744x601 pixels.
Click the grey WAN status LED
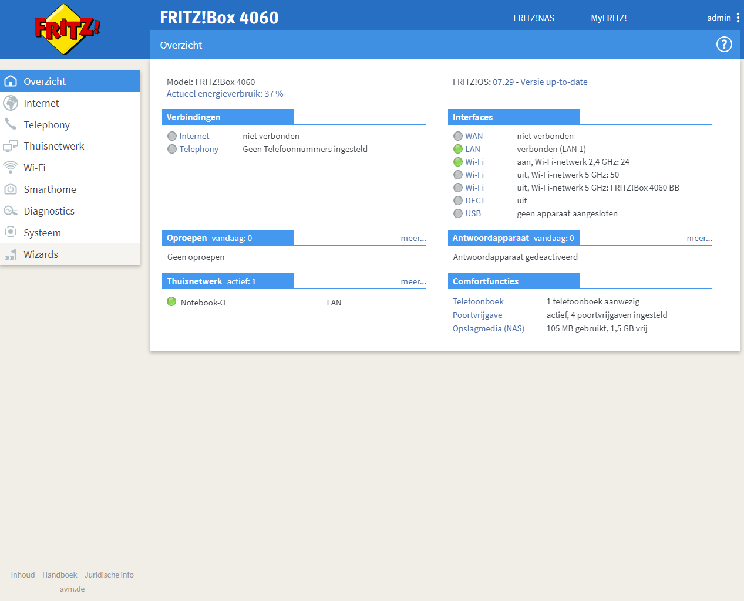click(458, 136)
